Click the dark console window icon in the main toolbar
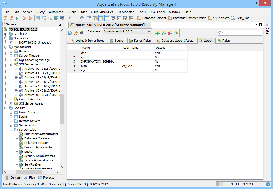The width and height of the screenshot is (273, 189). click(x=62, y=18)
